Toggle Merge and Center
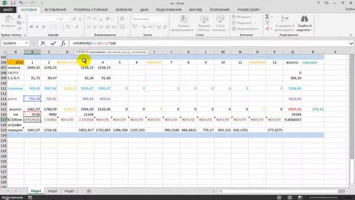 click(123, 27)
